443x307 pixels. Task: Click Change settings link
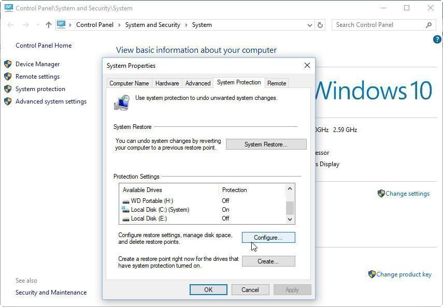407,194
